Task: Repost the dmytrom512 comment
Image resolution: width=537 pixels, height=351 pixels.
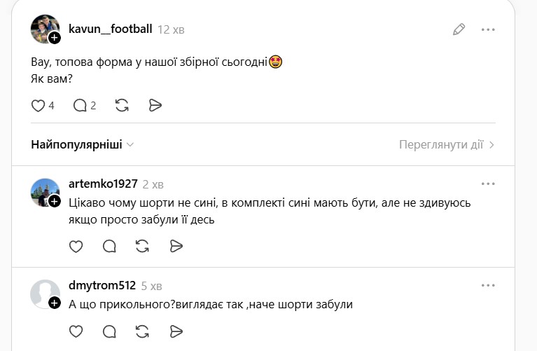Action: pyautogui.click(x=142, y=331)
